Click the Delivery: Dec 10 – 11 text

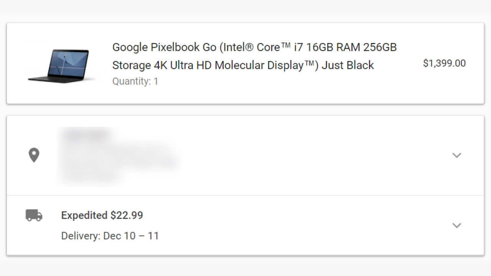click(110, 235)
